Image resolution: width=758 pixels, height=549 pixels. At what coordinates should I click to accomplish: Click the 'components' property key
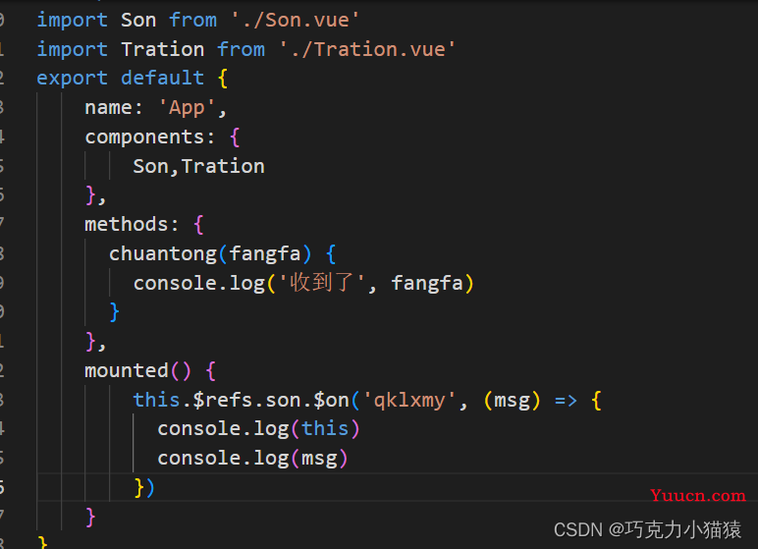point(144,137)
